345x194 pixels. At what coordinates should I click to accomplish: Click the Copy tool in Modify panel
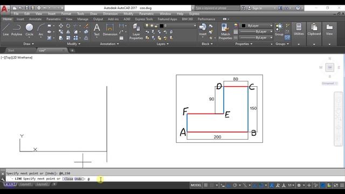pyautogui.click(x=61, y=32)
